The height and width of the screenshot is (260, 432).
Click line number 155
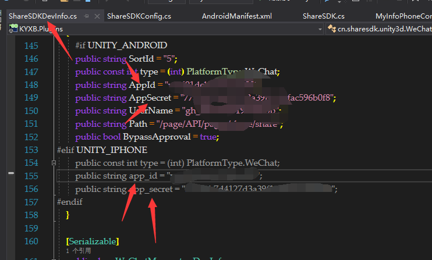(31, 176)
